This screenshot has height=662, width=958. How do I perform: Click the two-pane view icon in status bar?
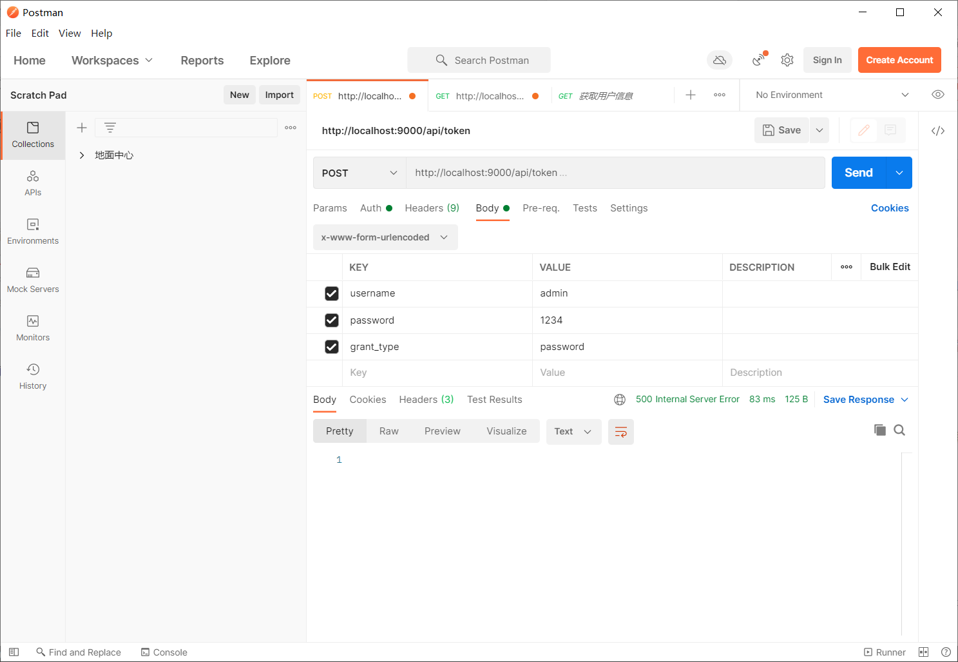click(923, 652)
